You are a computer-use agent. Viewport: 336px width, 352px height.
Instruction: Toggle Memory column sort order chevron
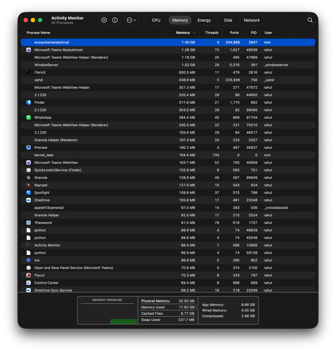pos(194,33)
